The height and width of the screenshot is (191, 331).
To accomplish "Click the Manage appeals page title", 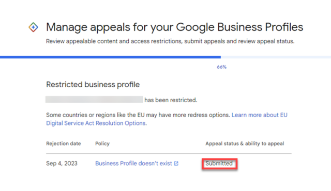I will [x=175, y=27].
